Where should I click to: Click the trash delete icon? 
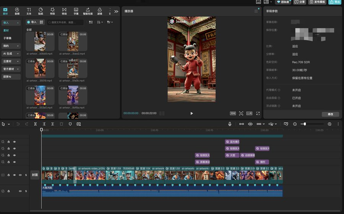(62, 124)
